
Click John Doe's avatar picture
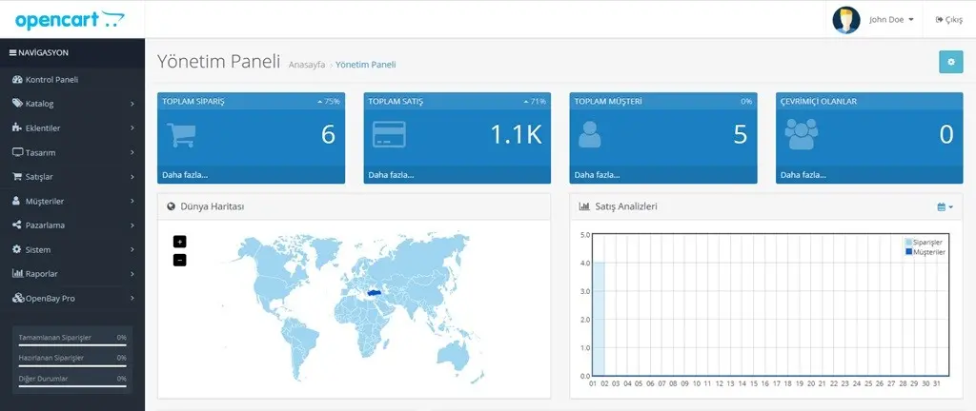pyautogui.click(x=846, y=20)
